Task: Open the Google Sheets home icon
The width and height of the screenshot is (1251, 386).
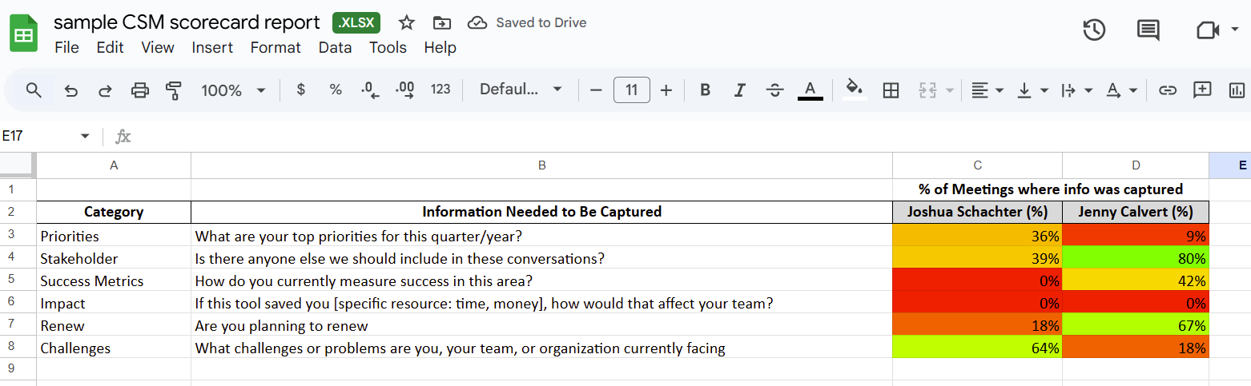Action: pyautogui.click(x=23, y=35)
